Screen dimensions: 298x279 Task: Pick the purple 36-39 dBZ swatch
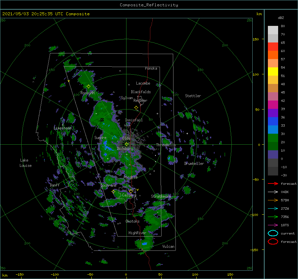point(273,113)
